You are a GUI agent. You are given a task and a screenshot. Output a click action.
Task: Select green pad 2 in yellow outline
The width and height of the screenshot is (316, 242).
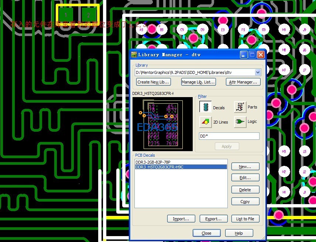click(x=89, y=14)
